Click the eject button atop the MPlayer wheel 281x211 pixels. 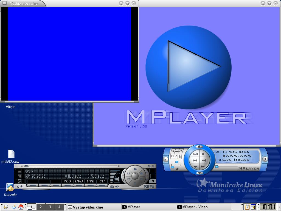point(199,147)
